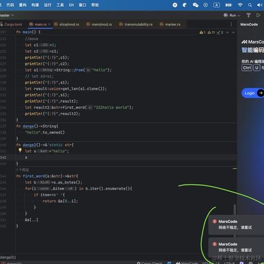Screen dimensions: 264x264
Task: Switch to the slice/mod.rs tab
Action: 67,25
